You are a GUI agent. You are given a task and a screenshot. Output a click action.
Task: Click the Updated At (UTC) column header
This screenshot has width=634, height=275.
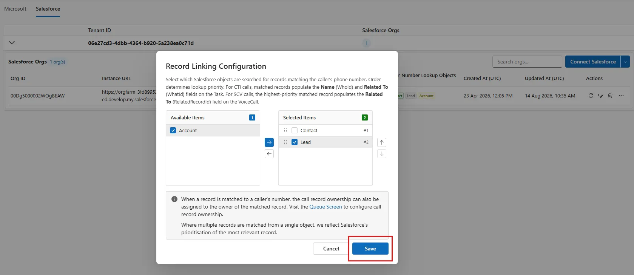(x=544, y=79)
